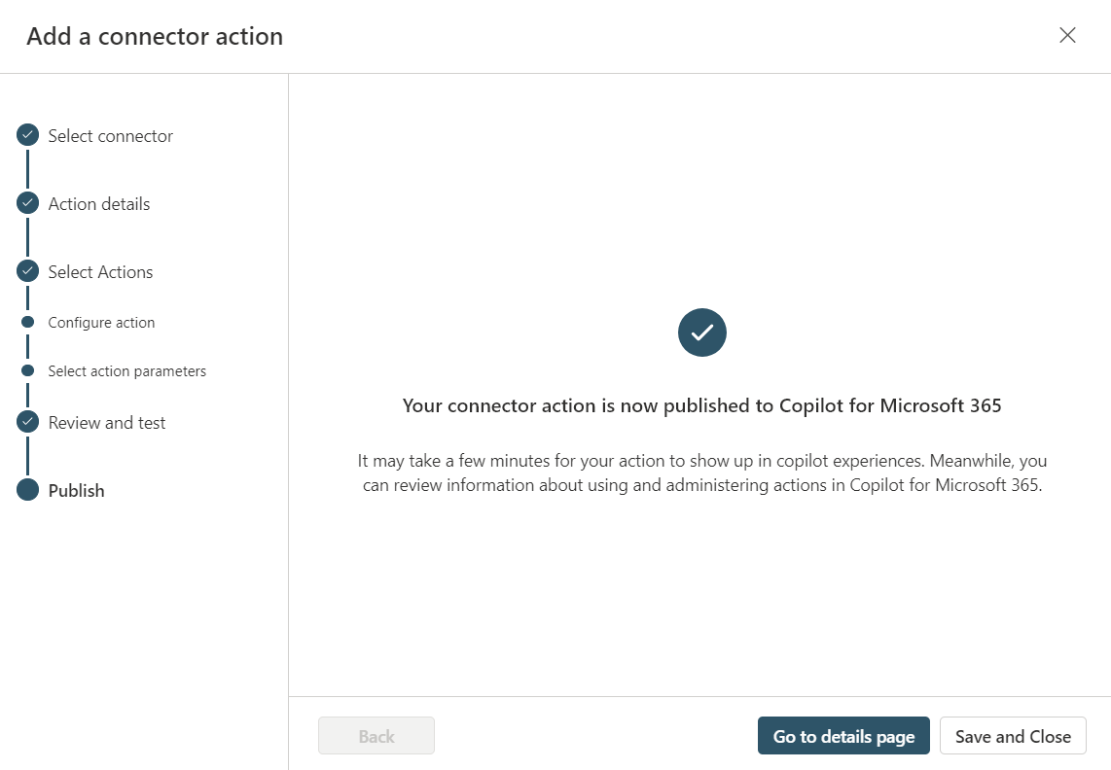Screen dimensions: 1111x770
Task: Go to the Select connector step label
Action: [110, 136]
